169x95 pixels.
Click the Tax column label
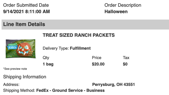(x=126, y=58)
